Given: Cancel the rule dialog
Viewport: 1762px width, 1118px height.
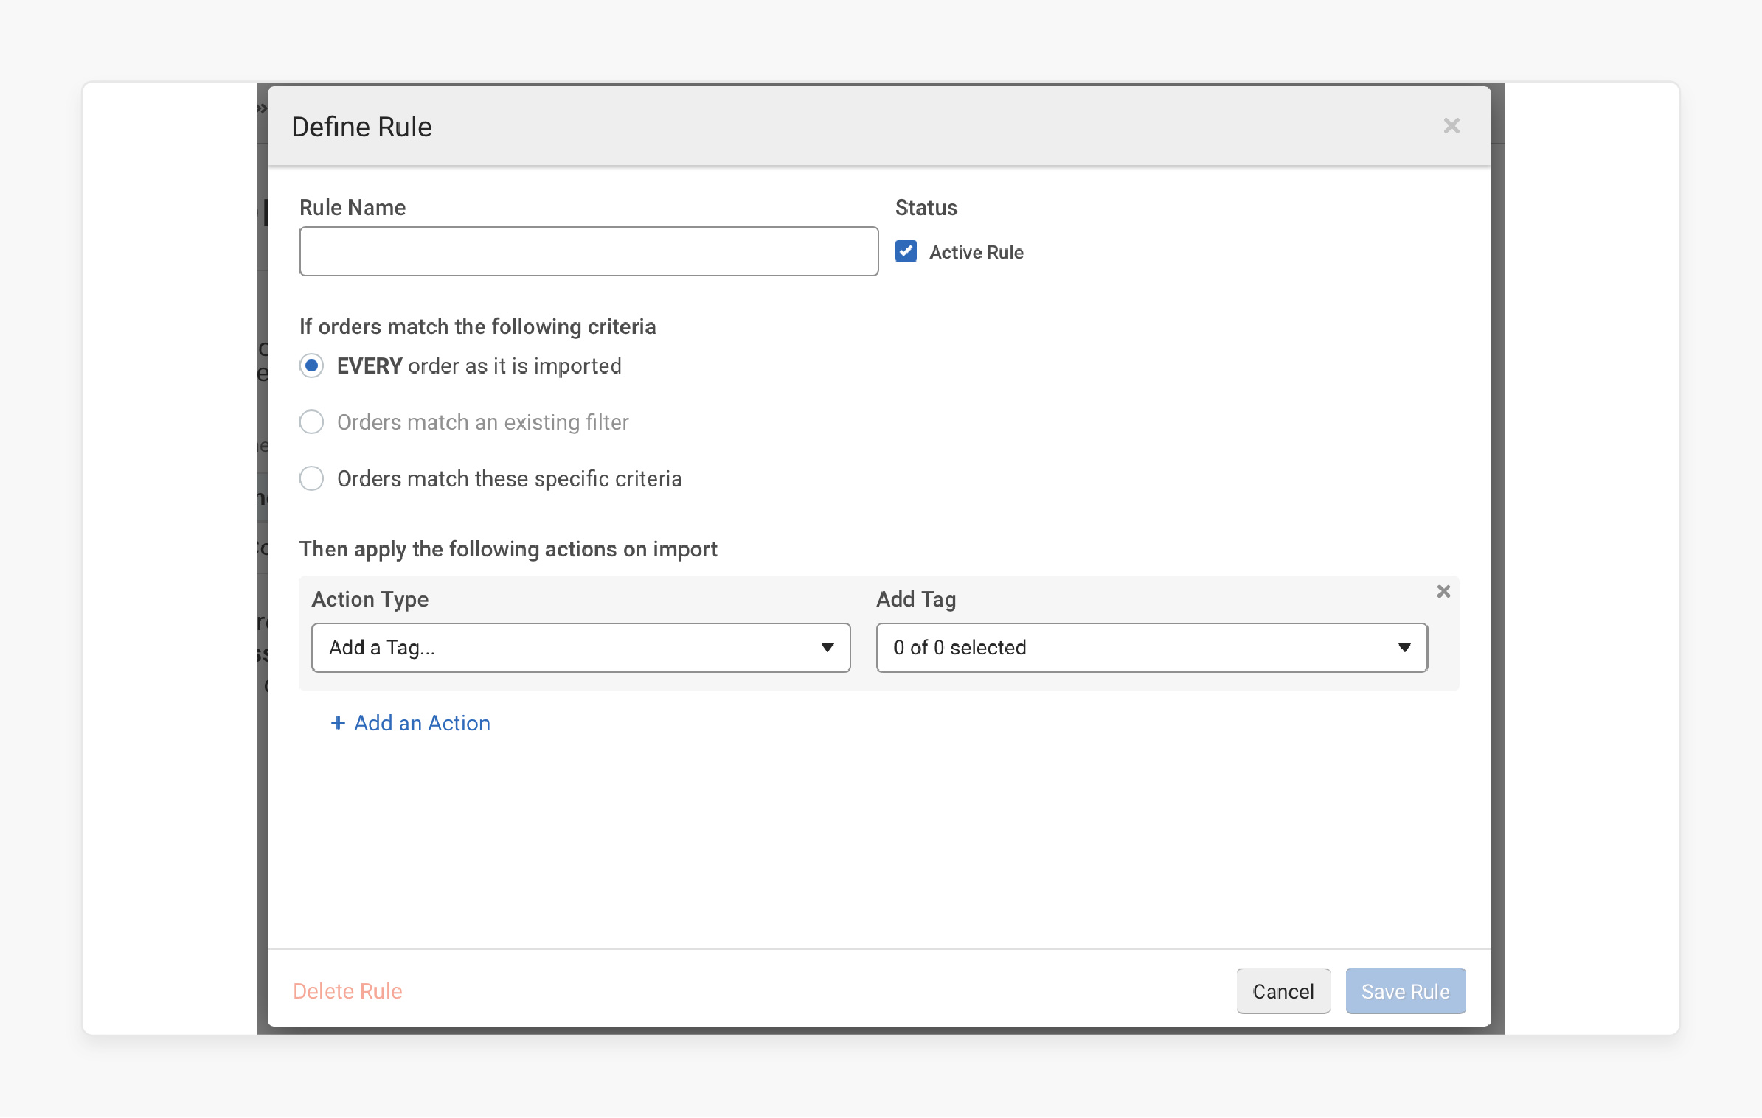Looking at the screenshot, I should coord(1283,991).
